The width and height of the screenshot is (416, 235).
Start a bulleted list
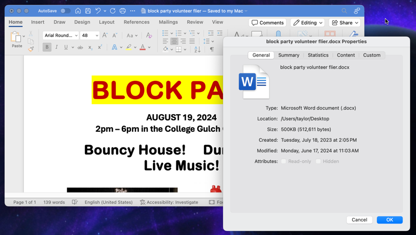pos(165,33)
